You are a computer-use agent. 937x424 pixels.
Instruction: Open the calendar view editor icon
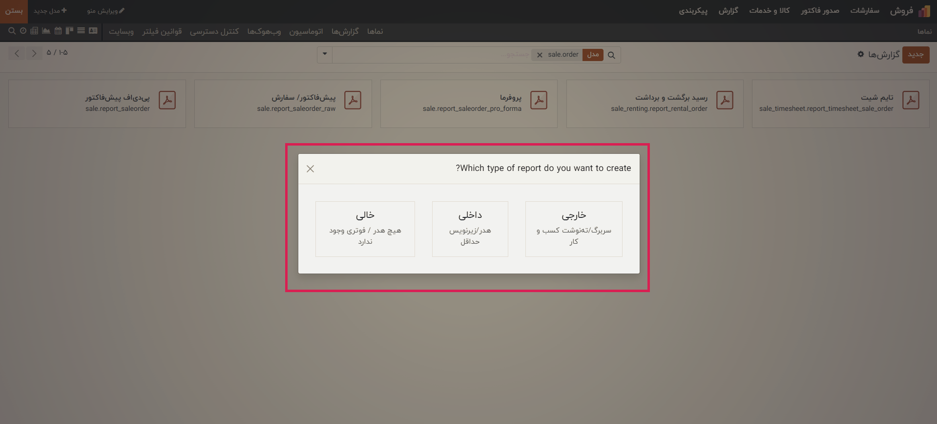coord(58,31)
